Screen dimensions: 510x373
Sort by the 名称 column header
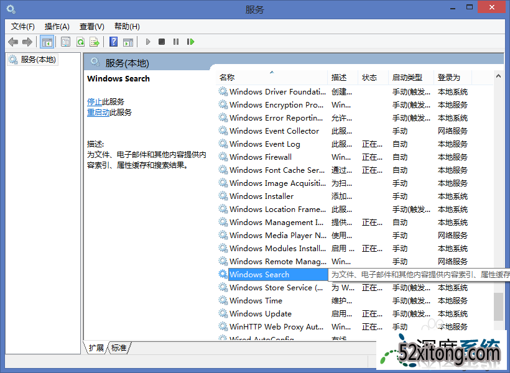point(272,77)
